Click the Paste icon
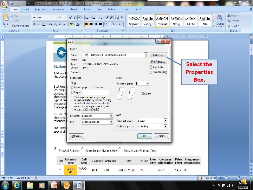 click(x=6, y=18)
